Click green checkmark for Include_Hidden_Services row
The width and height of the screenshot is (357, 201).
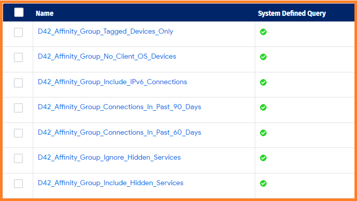[x=263, y=183]
